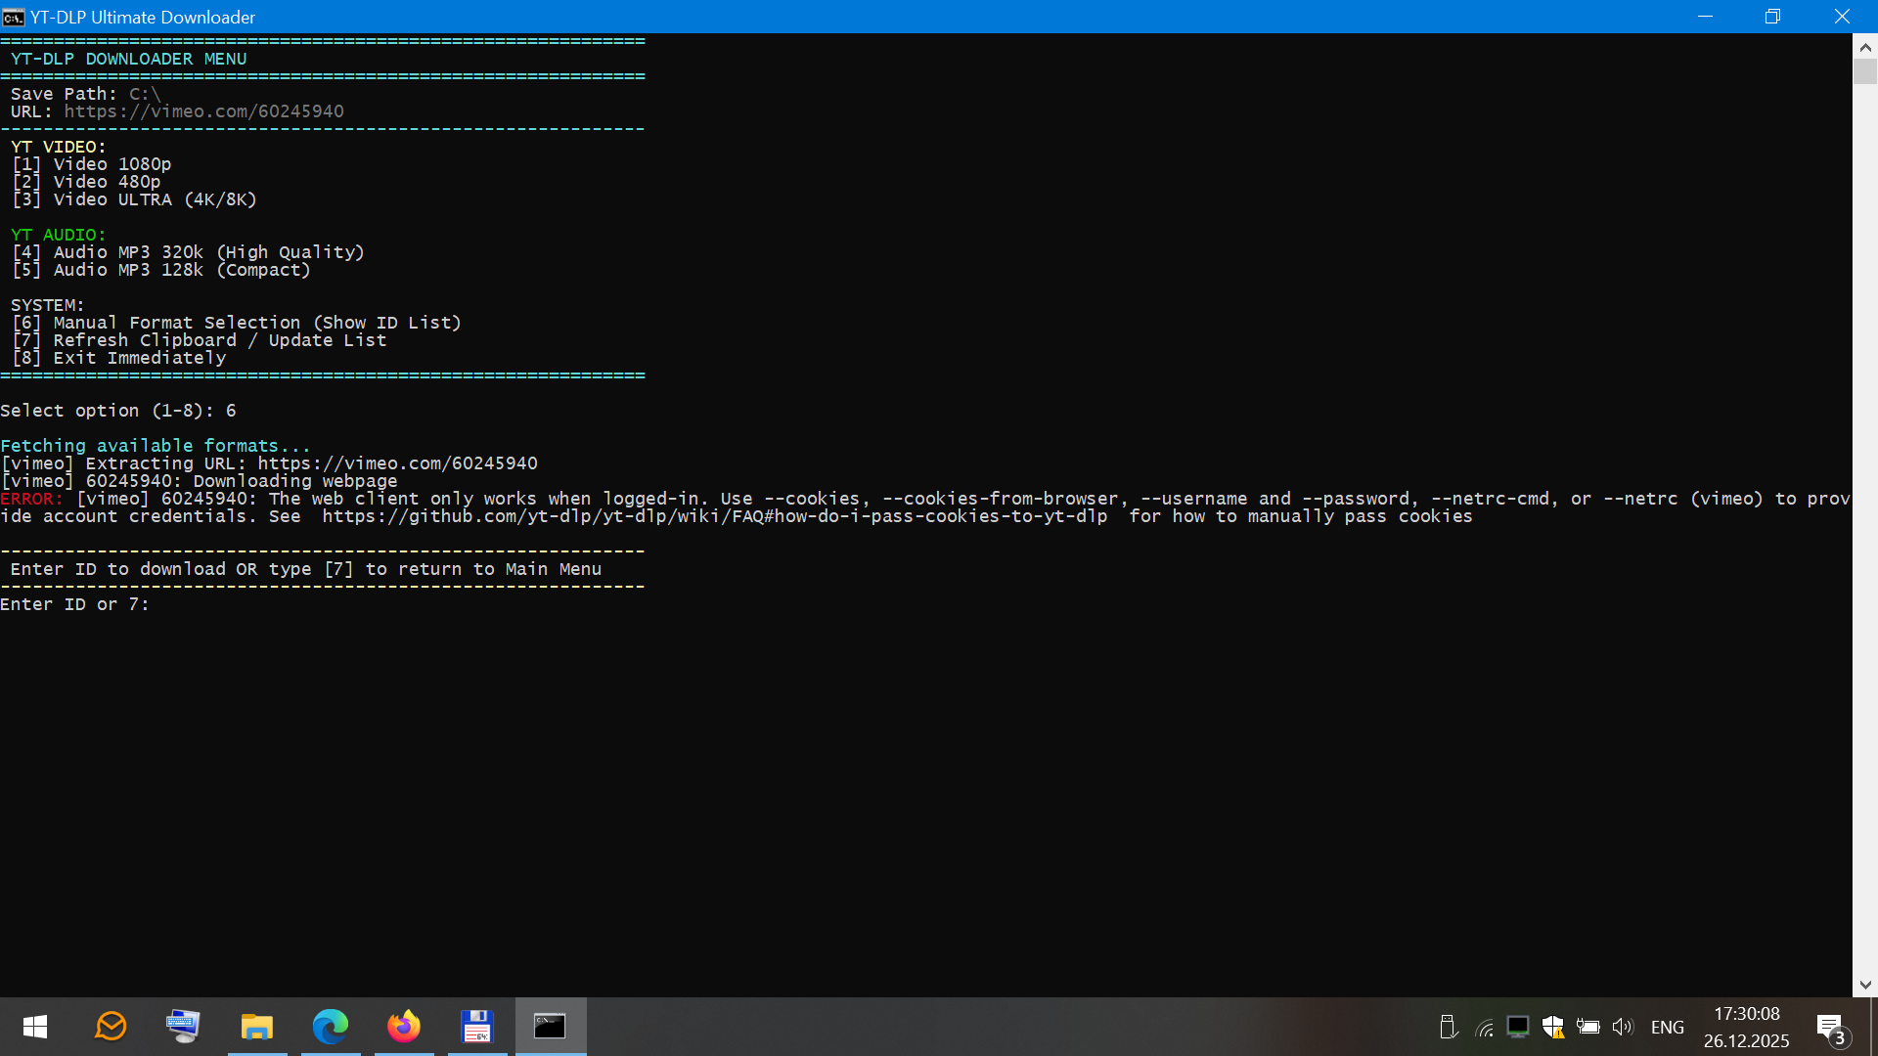Click the USB safely remove tray icon
Screen dimensions: 1878x1056
coord(1449,1027)
